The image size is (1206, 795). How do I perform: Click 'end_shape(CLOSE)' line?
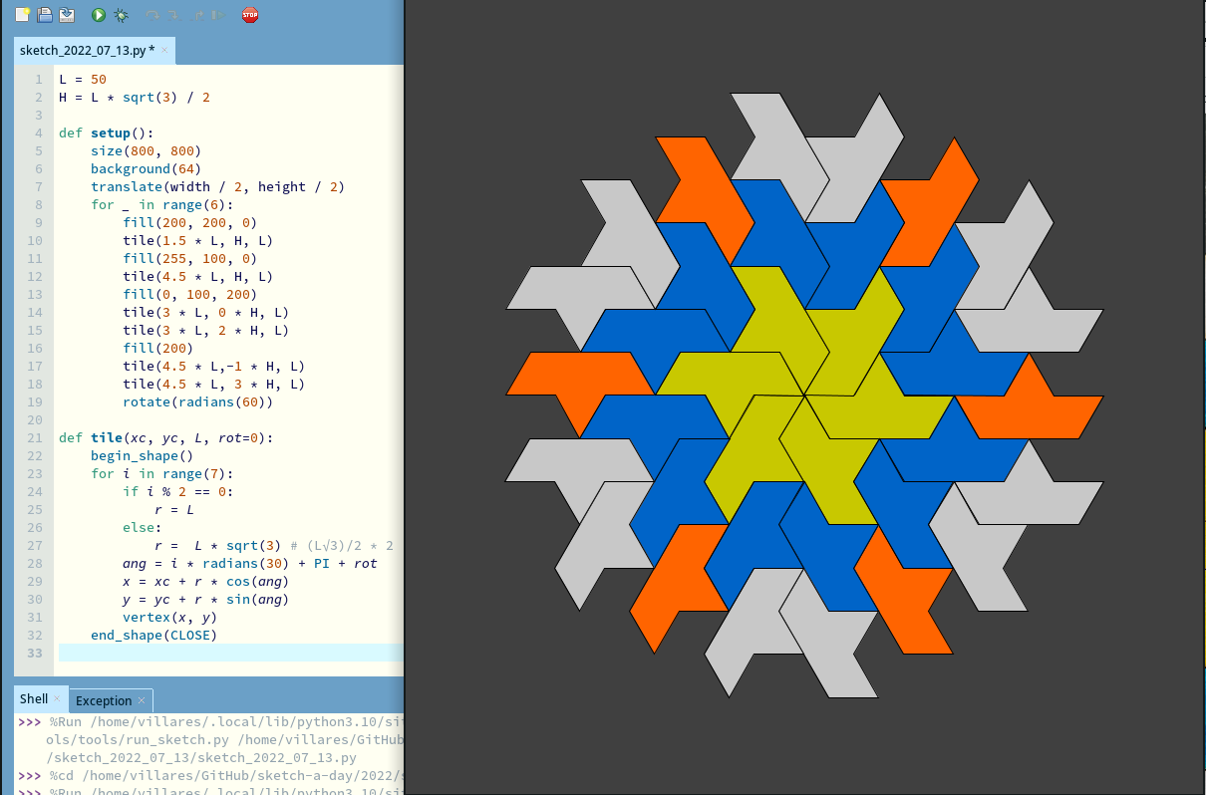154,635
